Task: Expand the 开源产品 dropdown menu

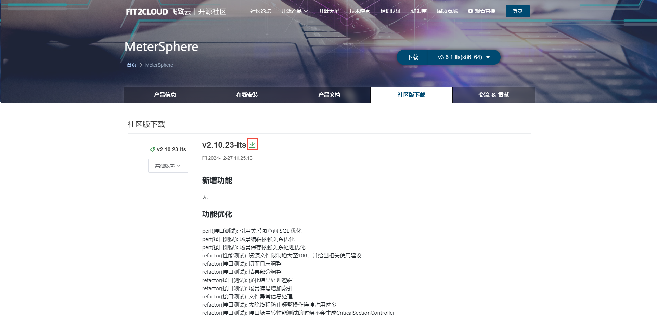Action: click(x=295, y=11)
